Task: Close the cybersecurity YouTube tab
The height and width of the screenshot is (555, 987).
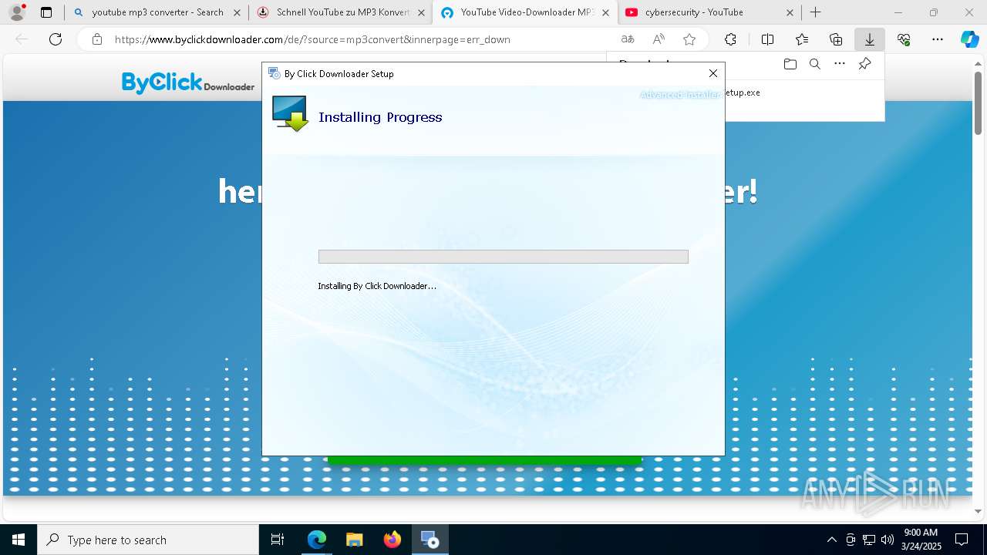Action: [x=790, y=12]
